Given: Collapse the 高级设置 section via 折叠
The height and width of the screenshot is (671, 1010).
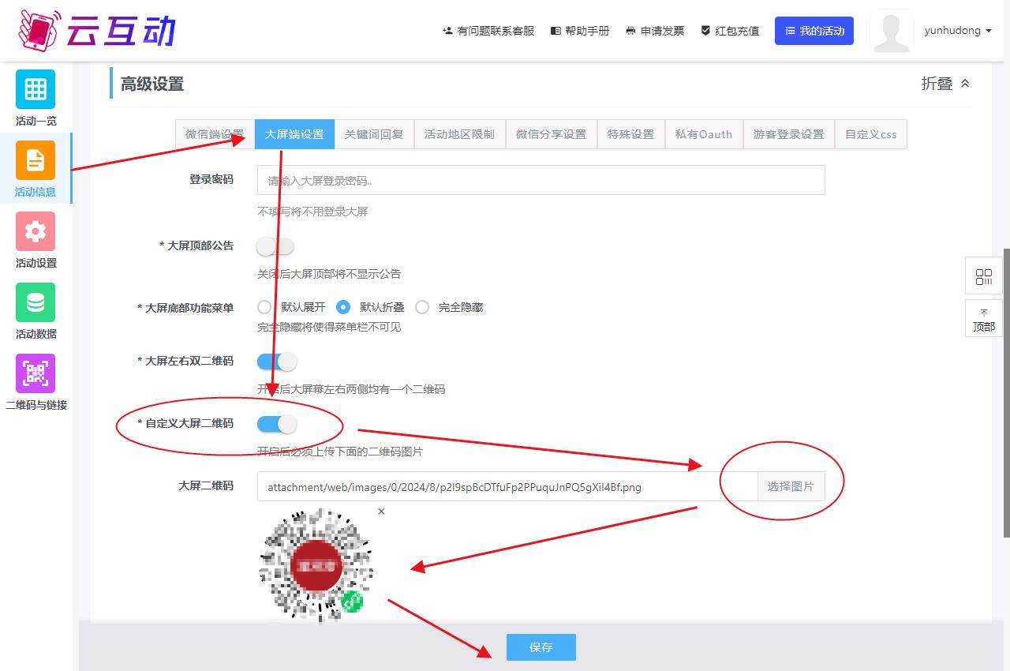Looking at the screenshot, I should pyautogui.click(x=945, y=84).
